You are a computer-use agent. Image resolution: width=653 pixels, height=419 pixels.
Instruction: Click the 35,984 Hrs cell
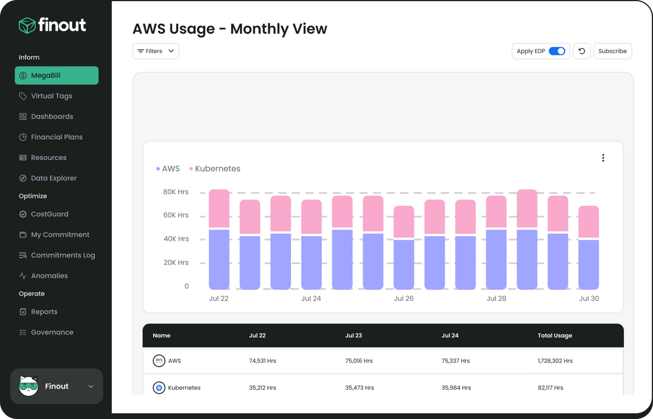pyautogui.click(x=457, y=388)
